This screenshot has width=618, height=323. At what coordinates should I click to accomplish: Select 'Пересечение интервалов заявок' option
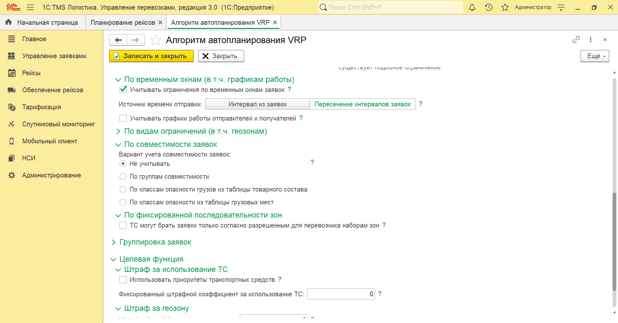click(x=362, y=104)
